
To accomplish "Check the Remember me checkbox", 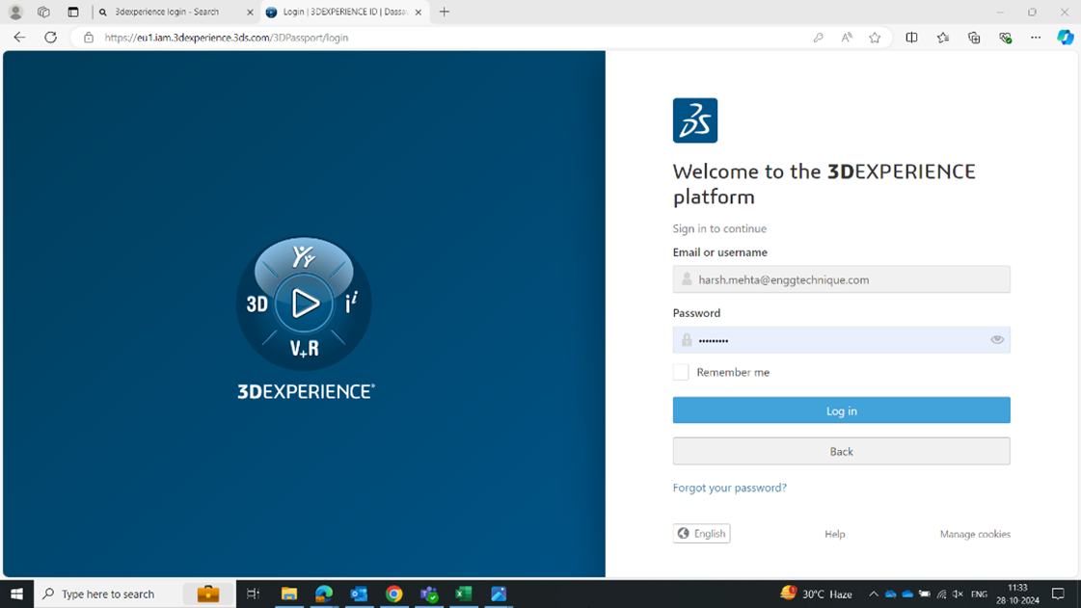I will (x=681, y=372).
